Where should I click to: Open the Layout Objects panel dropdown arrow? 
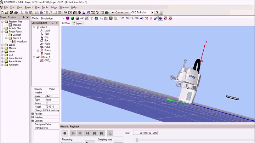pos(53,23)
